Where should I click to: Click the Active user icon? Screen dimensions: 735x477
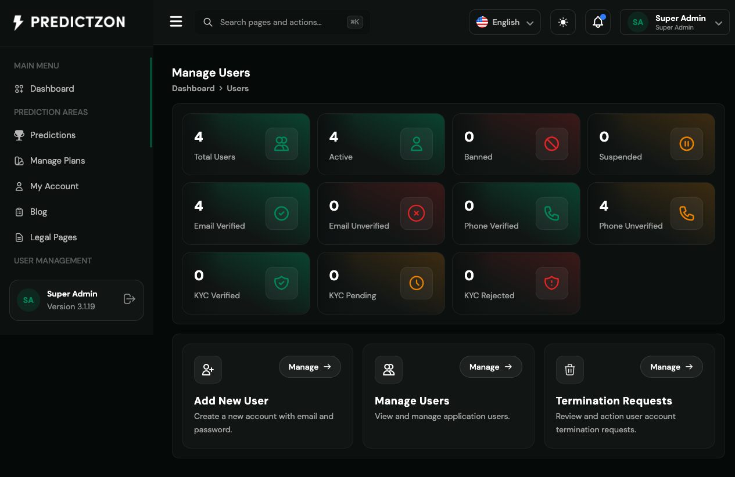click(x=417, y=144)
